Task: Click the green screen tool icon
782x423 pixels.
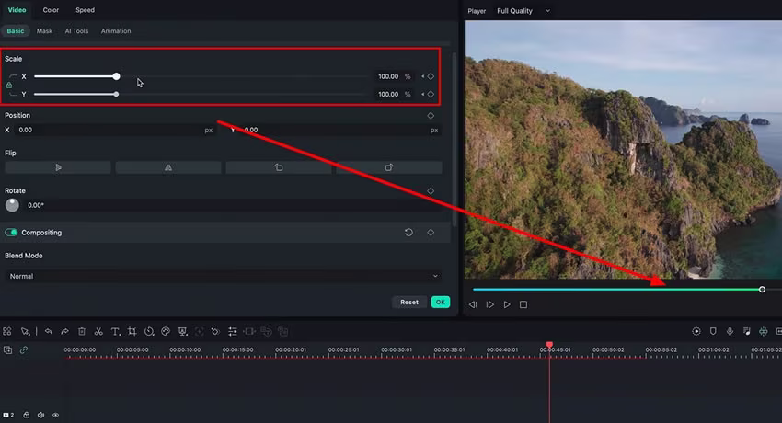Action: [182, 331]
